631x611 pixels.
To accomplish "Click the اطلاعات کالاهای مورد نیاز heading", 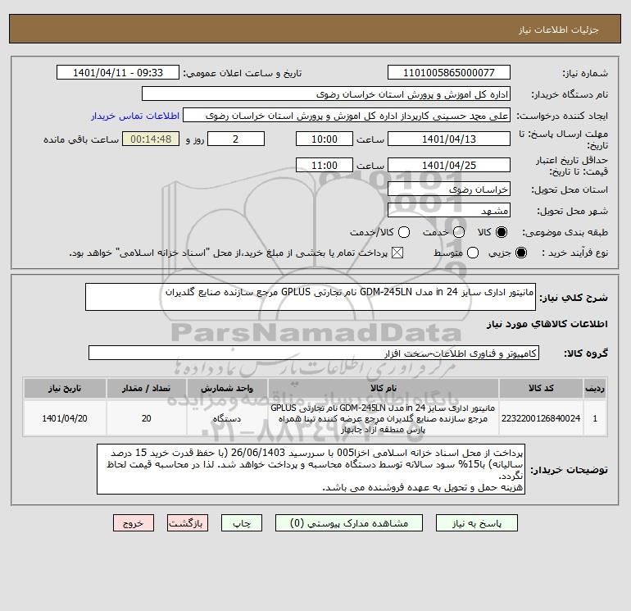I will click(547, 324).
